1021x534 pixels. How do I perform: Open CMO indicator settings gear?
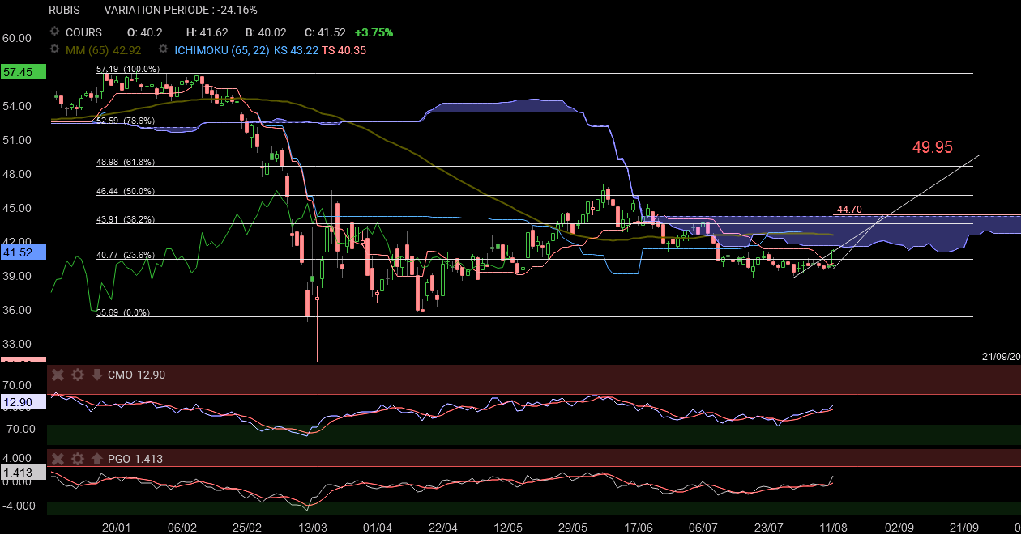point(78,375)
